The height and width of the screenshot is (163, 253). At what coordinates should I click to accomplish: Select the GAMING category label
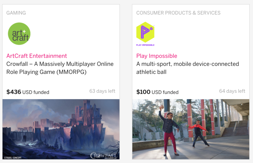click(x=16, y=13)
